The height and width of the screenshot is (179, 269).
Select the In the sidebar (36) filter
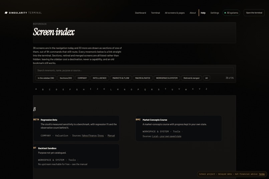[x=46, y=78]
